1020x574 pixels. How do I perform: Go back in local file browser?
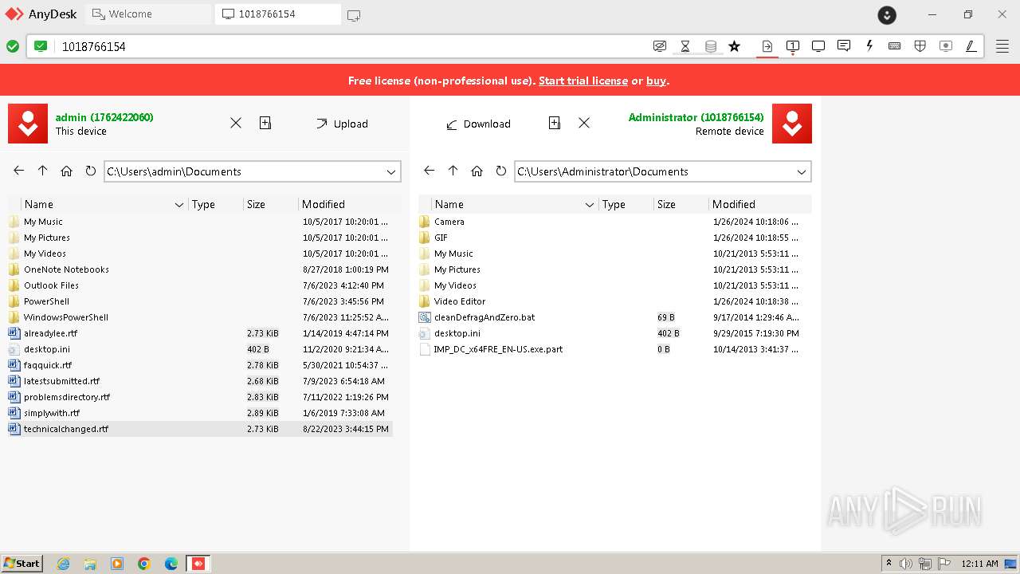(19, 171)
